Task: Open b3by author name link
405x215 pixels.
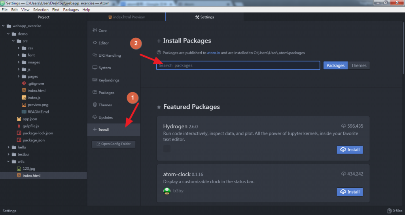Action: 178,191
